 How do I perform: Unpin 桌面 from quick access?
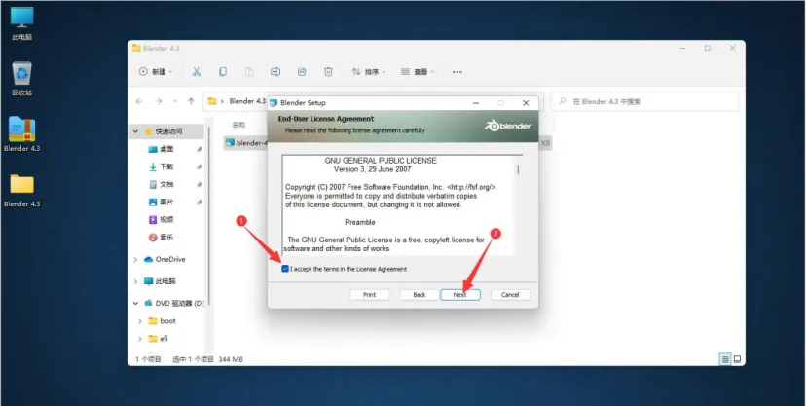coord(199,149)
